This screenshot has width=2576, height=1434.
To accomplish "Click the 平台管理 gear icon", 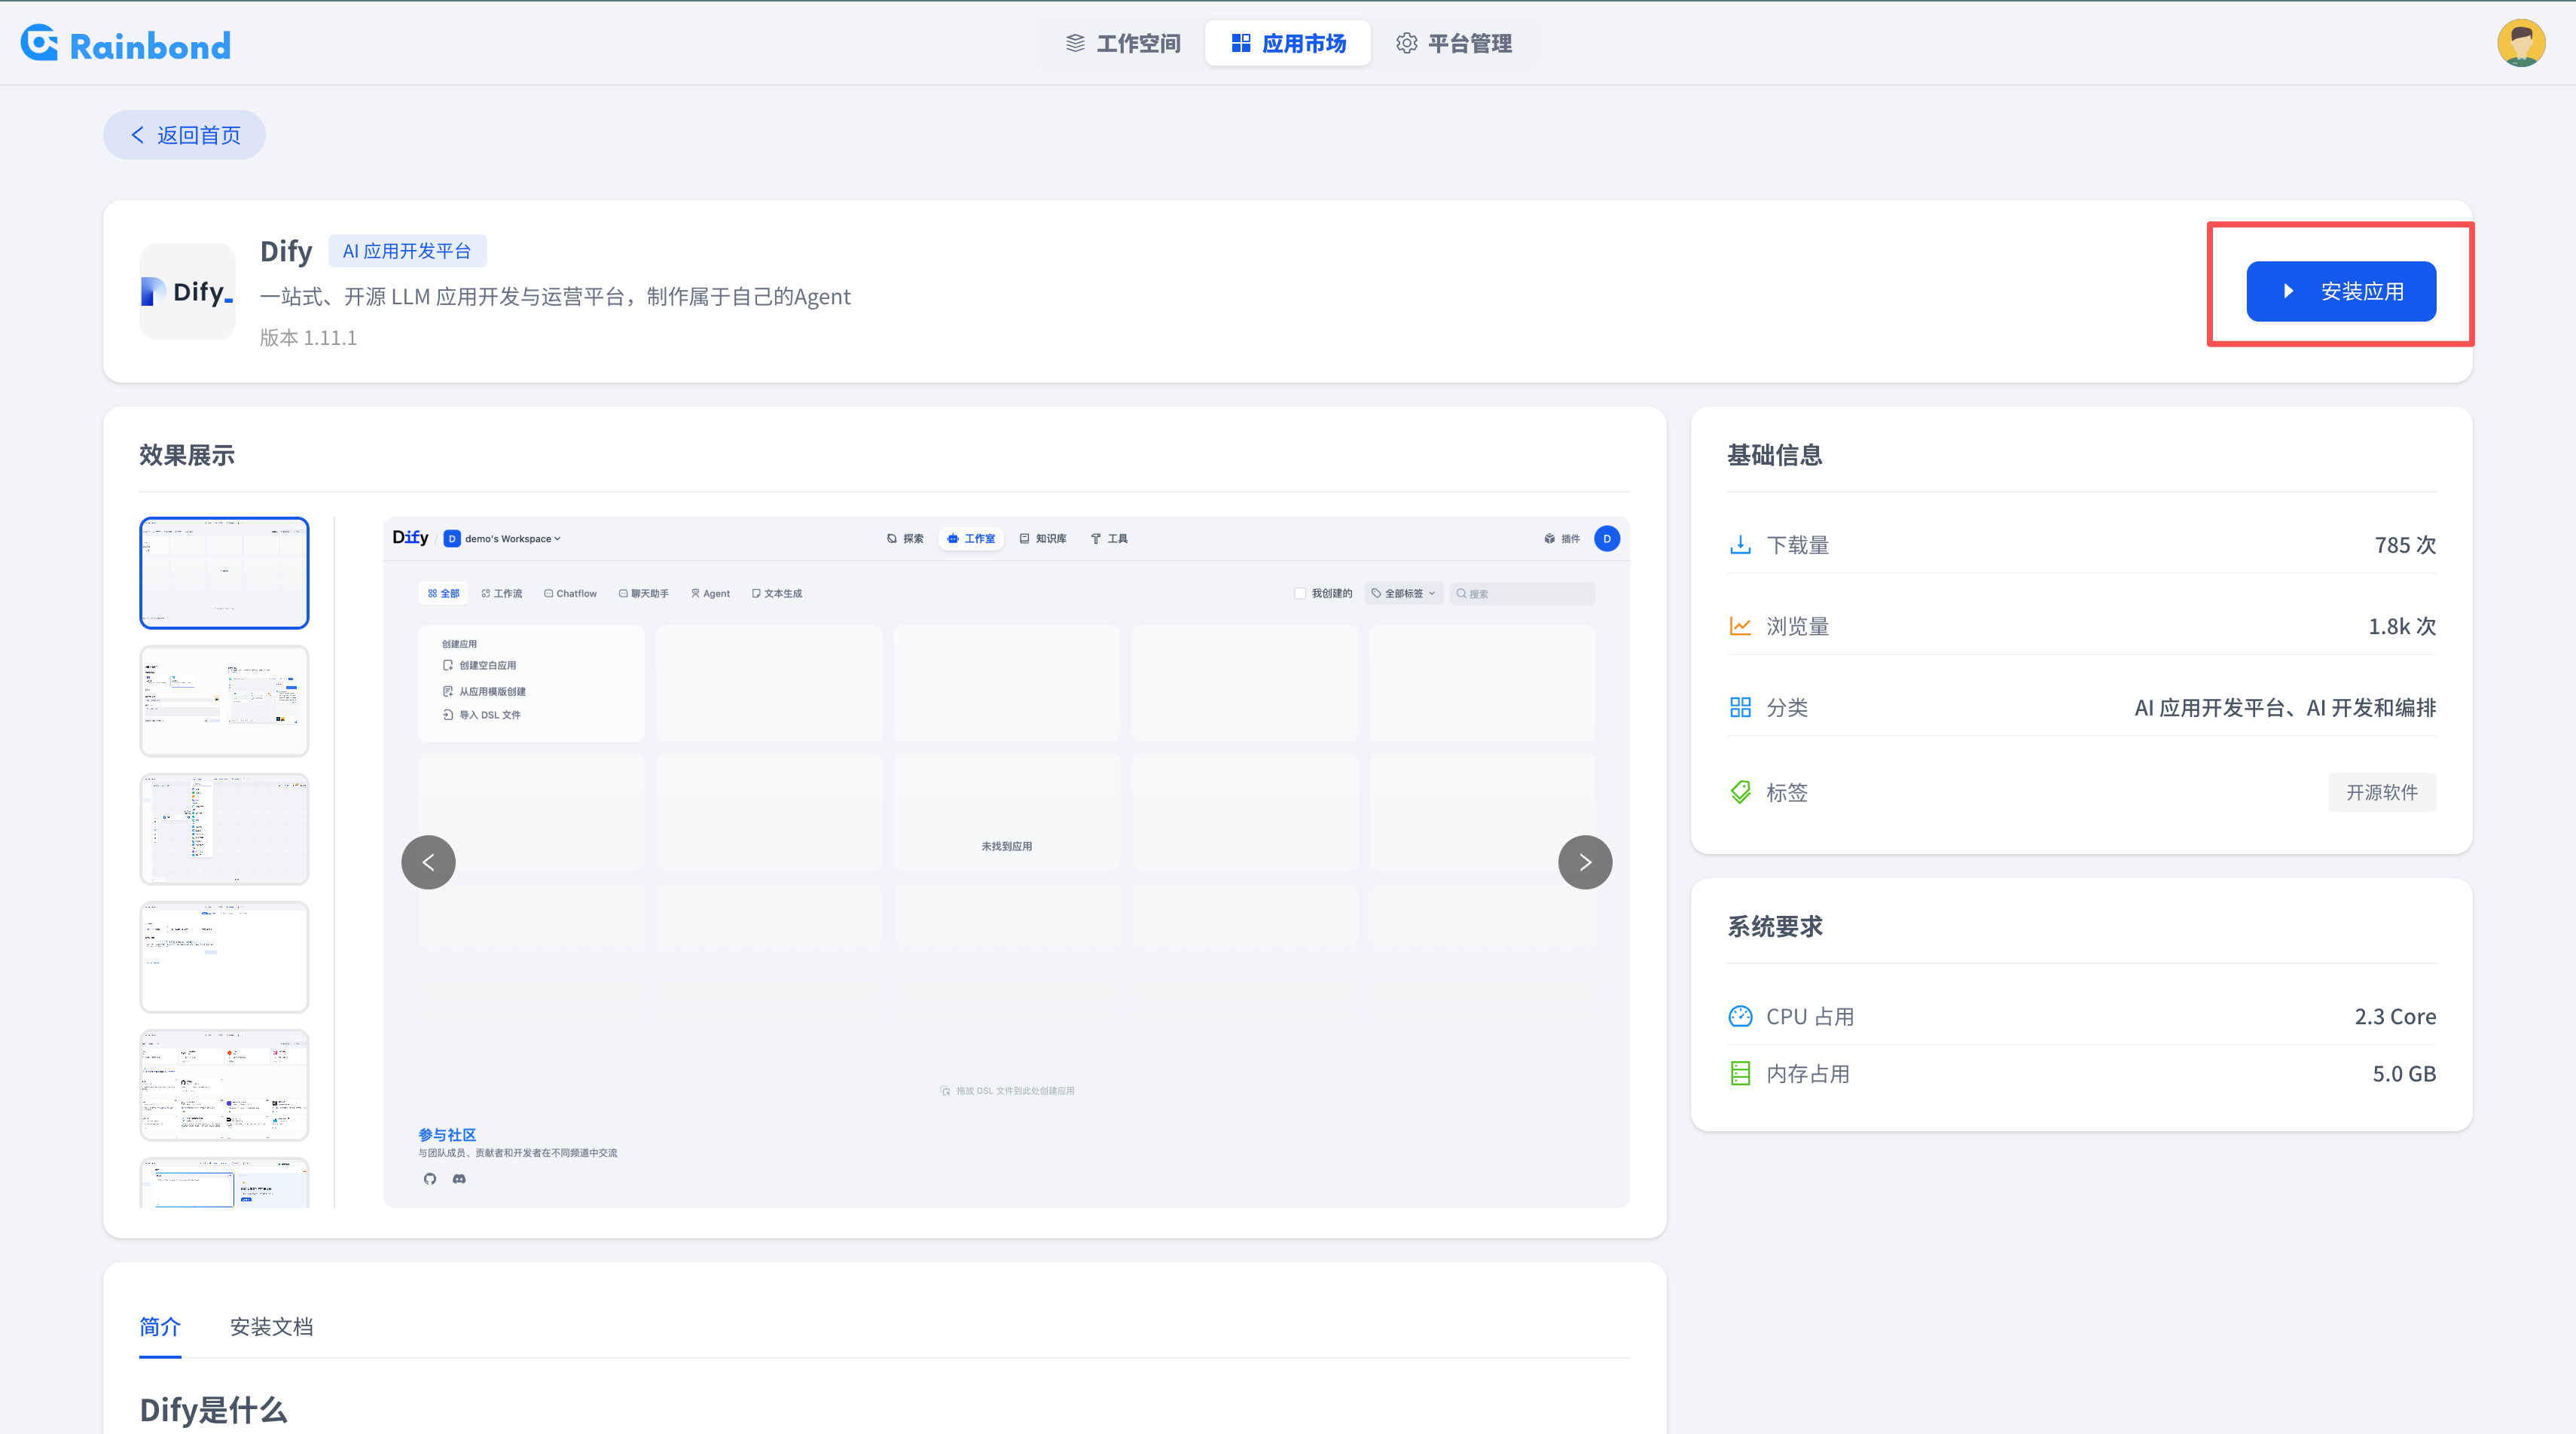I will point(1406,43).
